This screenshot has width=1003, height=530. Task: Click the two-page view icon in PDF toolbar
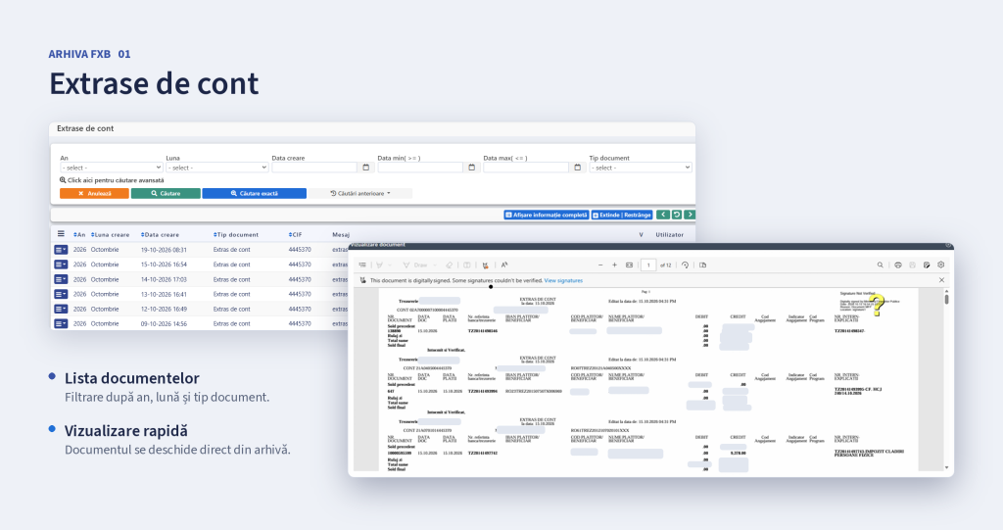(702, 265)
